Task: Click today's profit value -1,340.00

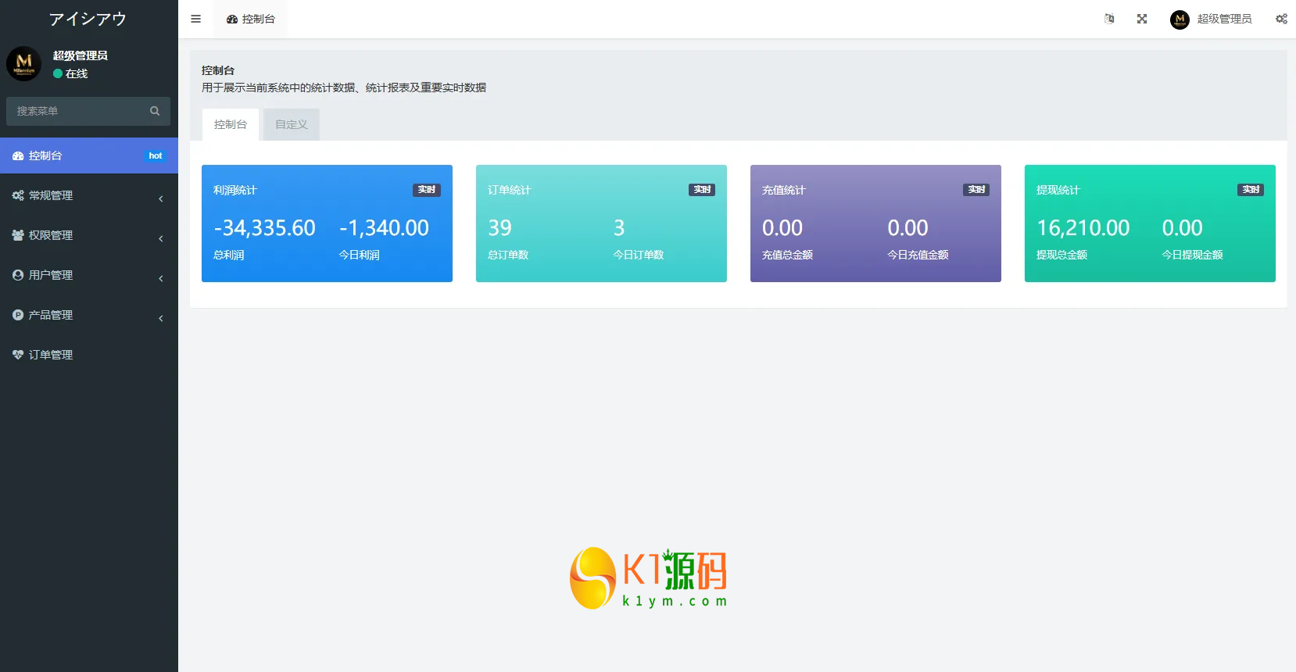Action: [x=384, y=228]
